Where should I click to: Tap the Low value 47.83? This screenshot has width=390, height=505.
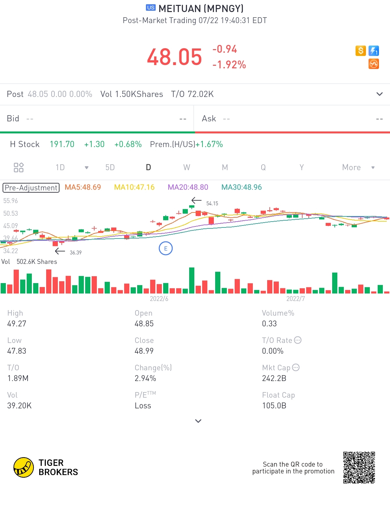click(x=17, y=351)
